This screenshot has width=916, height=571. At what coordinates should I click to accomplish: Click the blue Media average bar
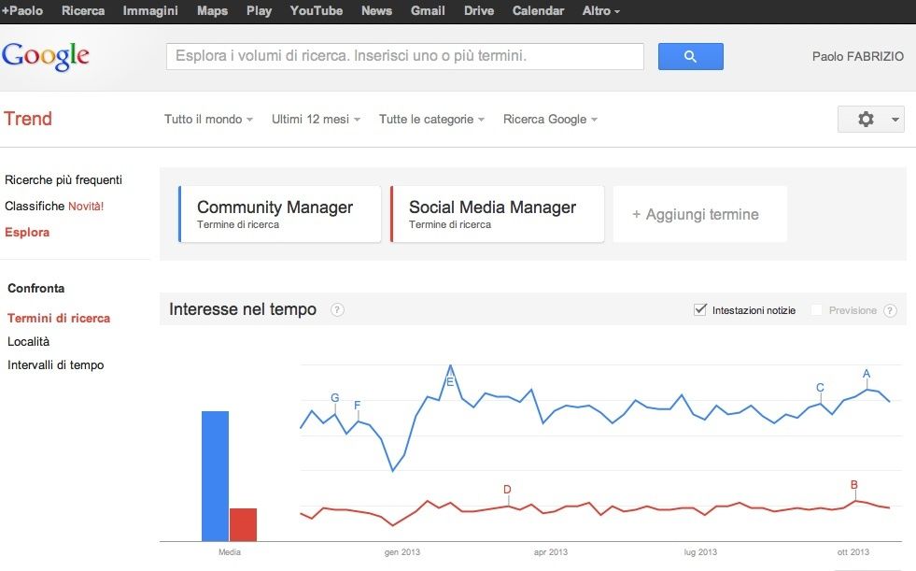[215, 475]
